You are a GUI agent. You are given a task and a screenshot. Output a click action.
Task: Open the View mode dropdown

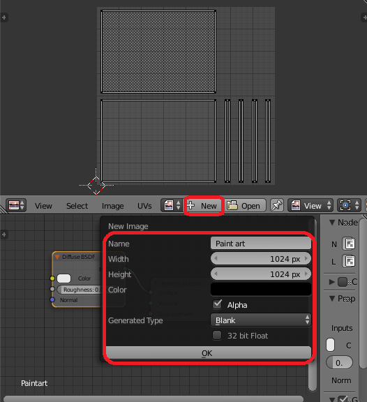click(x=310, y=205)
